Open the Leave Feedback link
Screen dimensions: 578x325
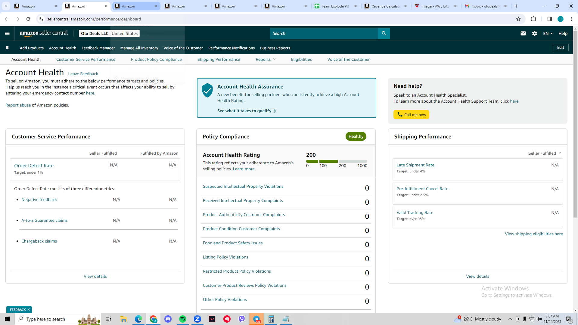[x=83, y=74]
